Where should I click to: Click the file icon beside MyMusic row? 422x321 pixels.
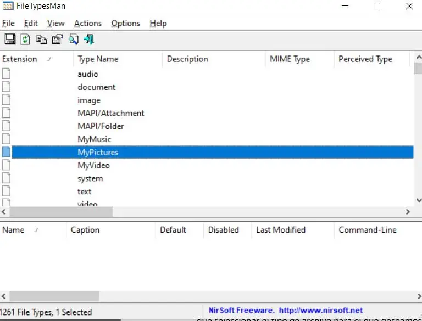[x=6, y=139]
